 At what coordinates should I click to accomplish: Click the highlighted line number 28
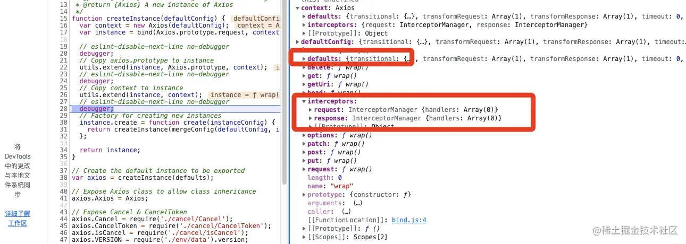point(63,109)
